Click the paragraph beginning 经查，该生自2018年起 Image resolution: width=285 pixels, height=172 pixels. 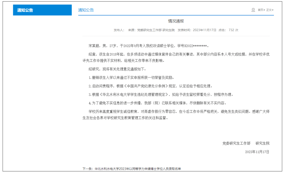(x=176, y=57)
